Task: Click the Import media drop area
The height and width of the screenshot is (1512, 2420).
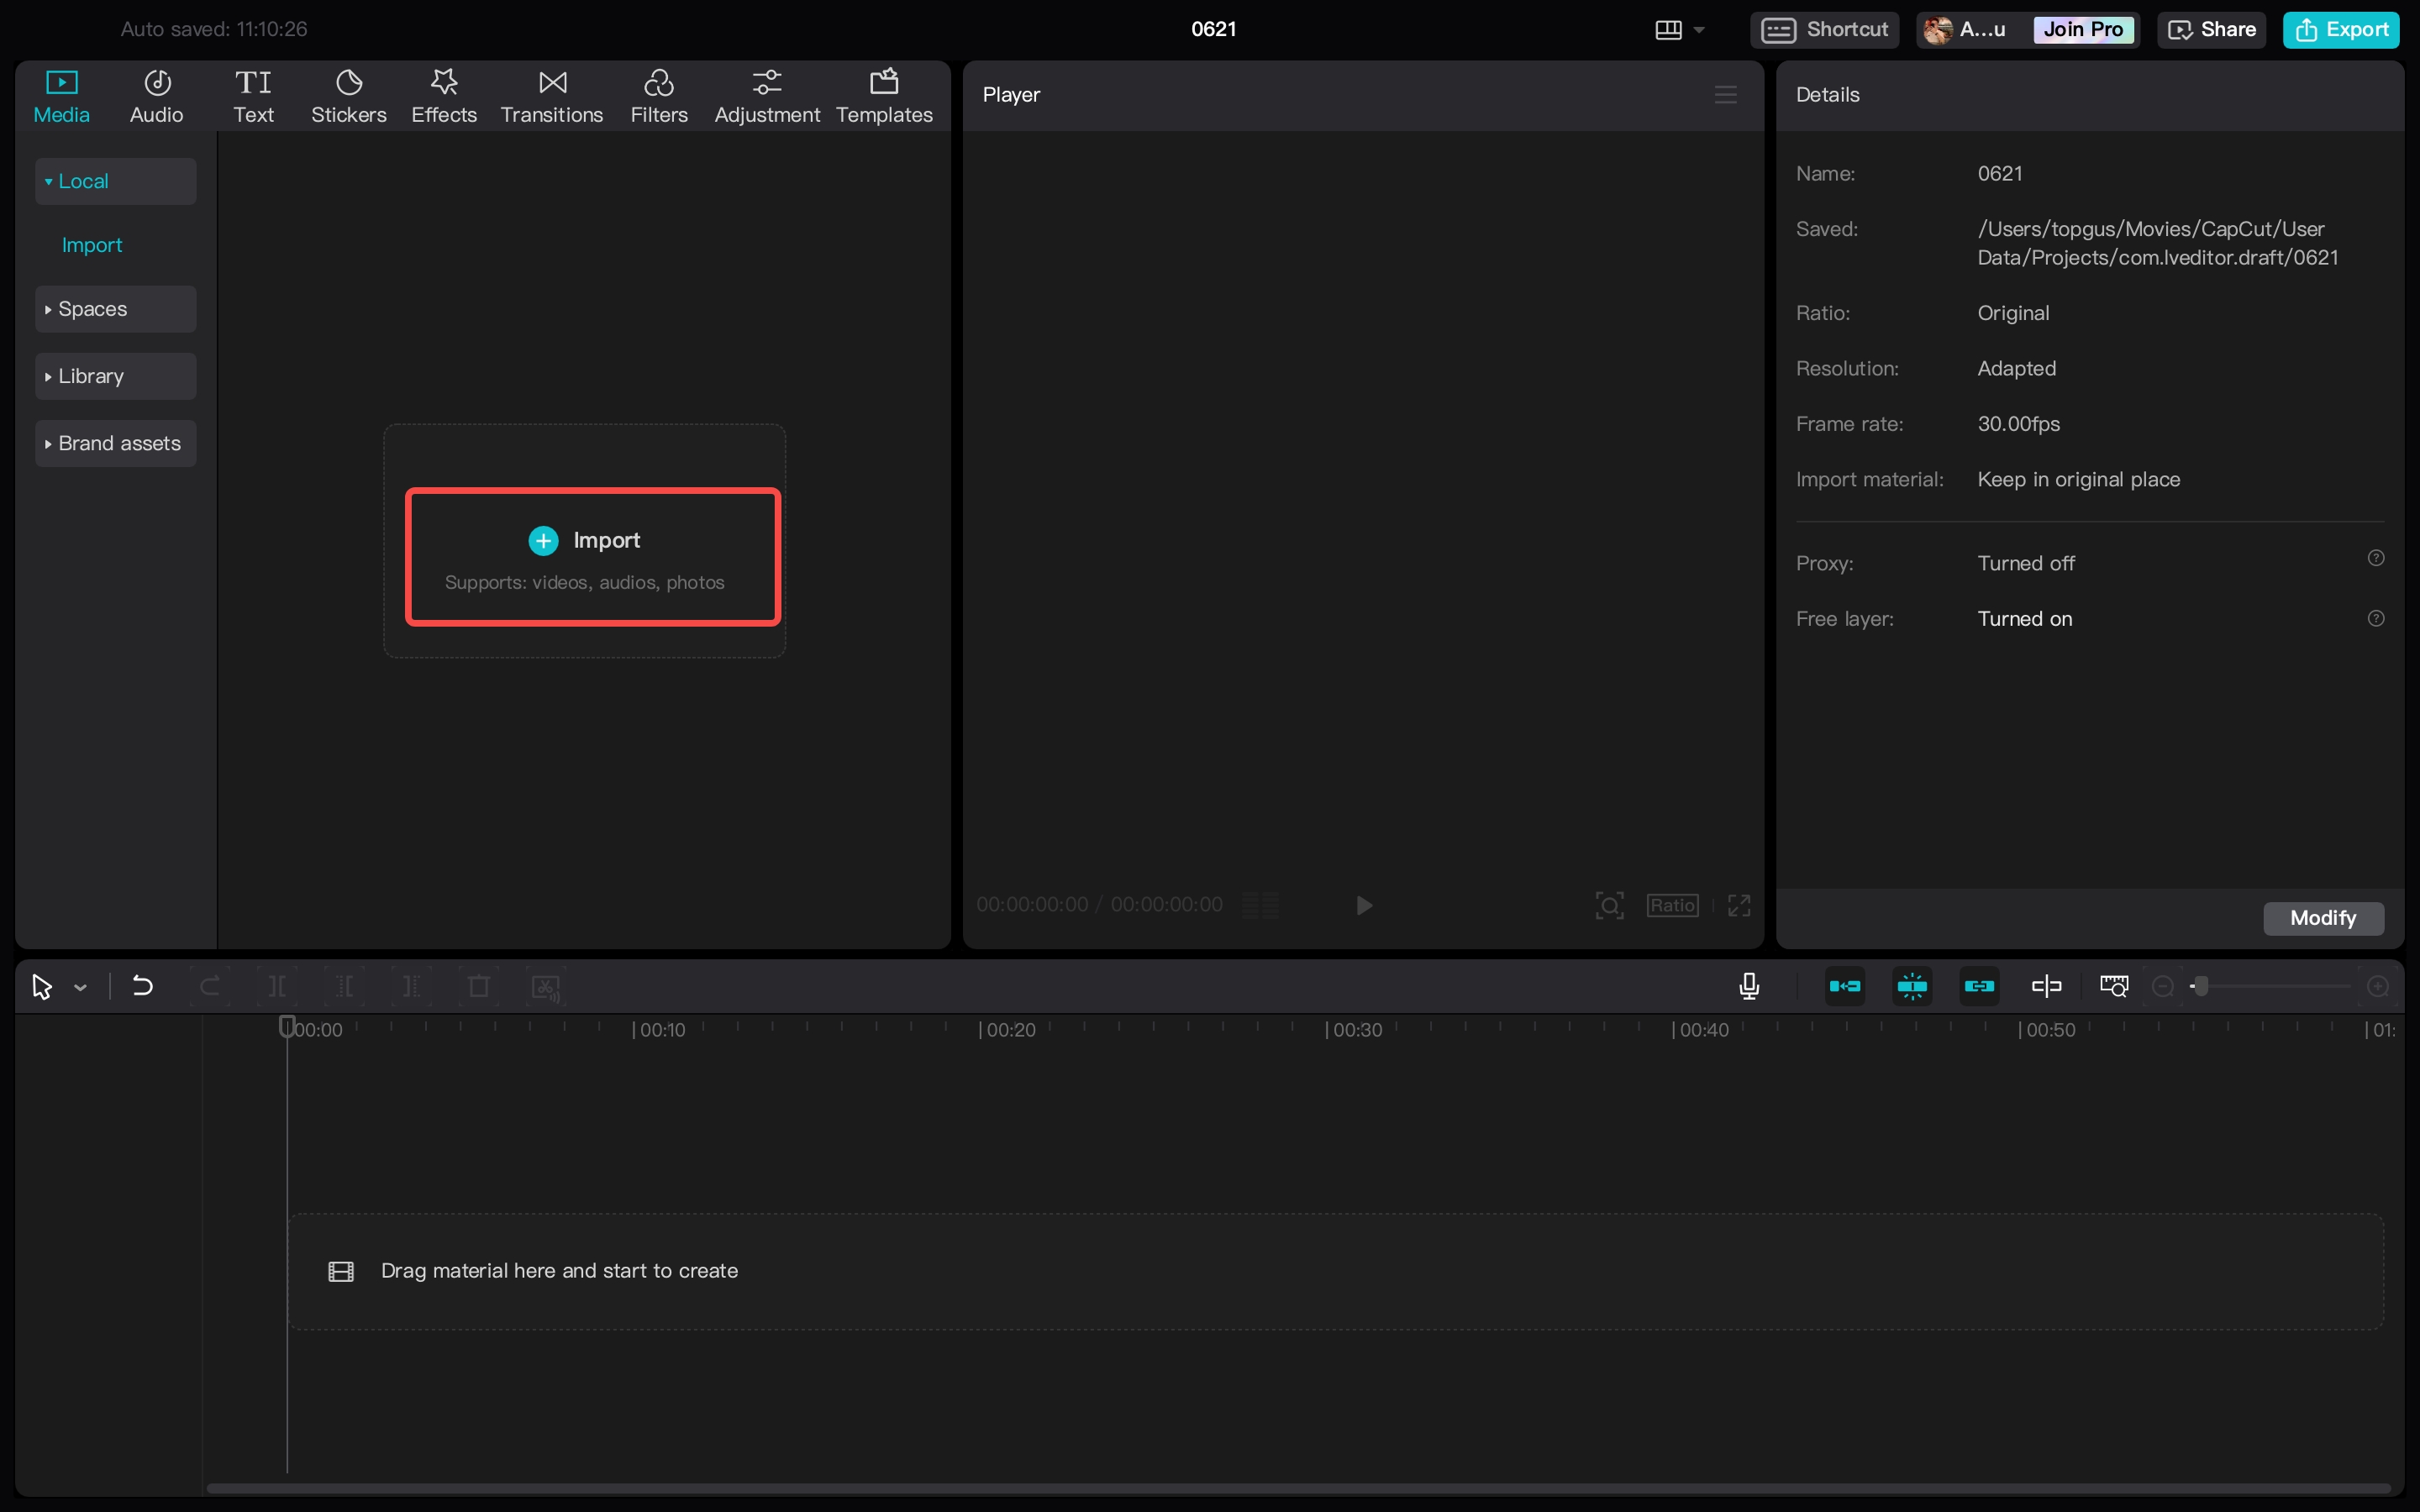Action: [x=592, y=557]
